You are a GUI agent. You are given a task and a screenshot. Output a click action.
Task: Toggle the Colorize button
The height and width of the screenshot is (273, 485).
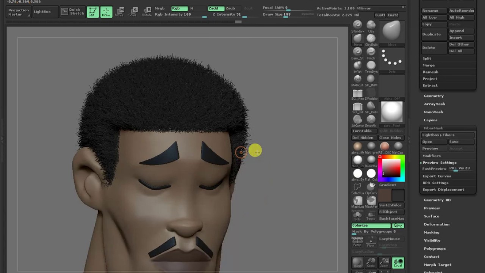pos(371,226)
